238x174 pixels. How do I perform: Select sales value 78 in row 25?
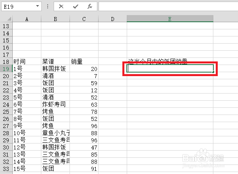(x=84, y=112)
